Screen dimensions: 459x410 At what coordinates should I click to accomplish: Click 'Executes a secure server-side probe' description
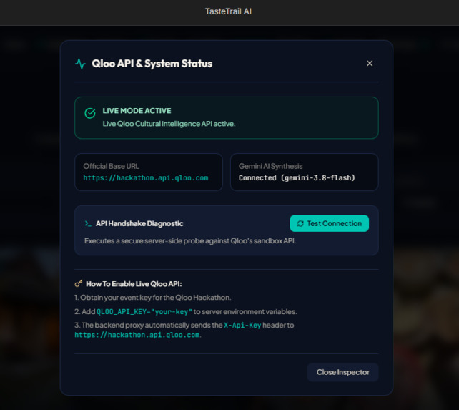(x=190, y=241)
